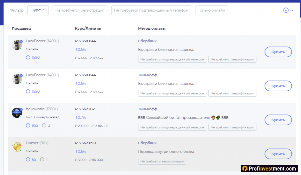Image resolution: width=301 pixels, height=175 pixels.
Task: Click the ₽ 20 000 - ₽ 13 164 218 limits
Action: pyautogui.click(x=92, y=126)
